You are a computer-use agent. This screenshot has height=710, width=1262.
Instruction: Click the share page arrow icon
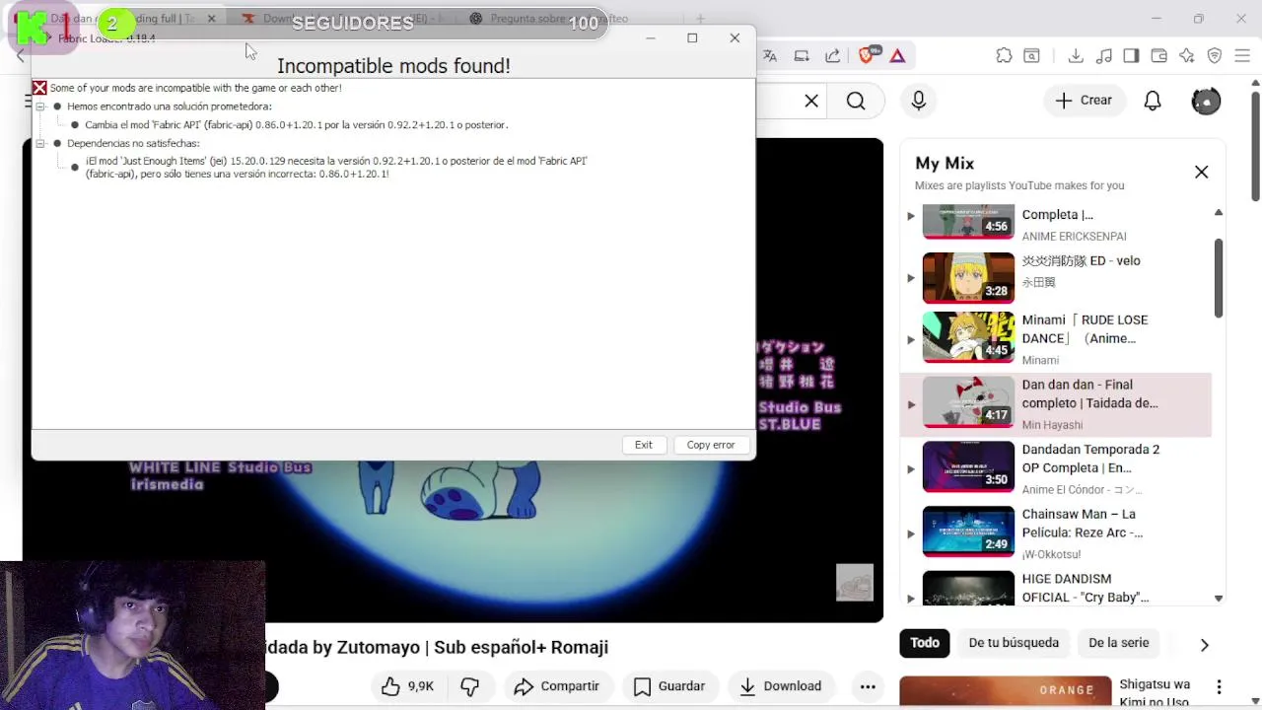click(833, 56)
